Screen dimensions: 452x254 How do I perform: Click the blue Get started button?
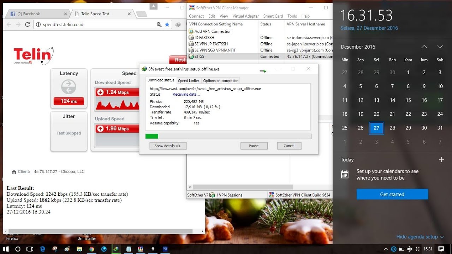[x=392, y=194]
